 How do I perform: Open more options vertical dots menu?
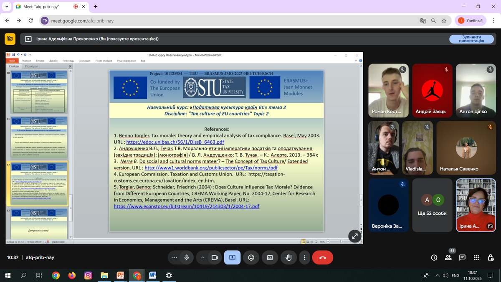[305, 258]
